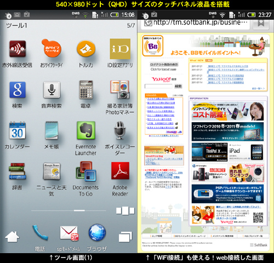Start 音声検索 voice search
The image size is (274, 263).
52,90
